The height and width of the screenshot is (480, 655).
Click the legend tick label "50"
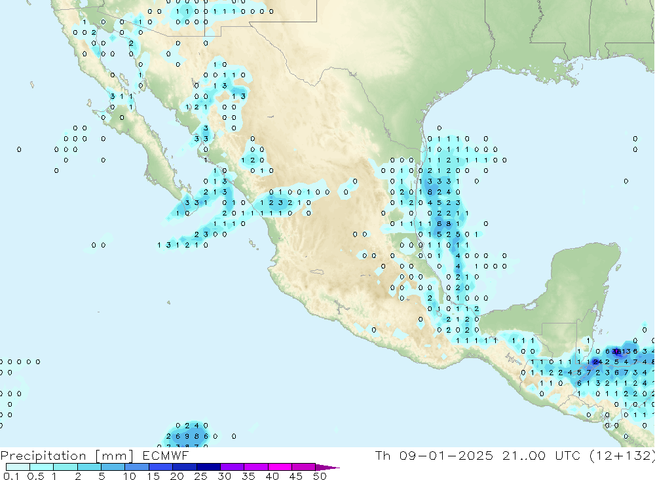coord(320,476)
